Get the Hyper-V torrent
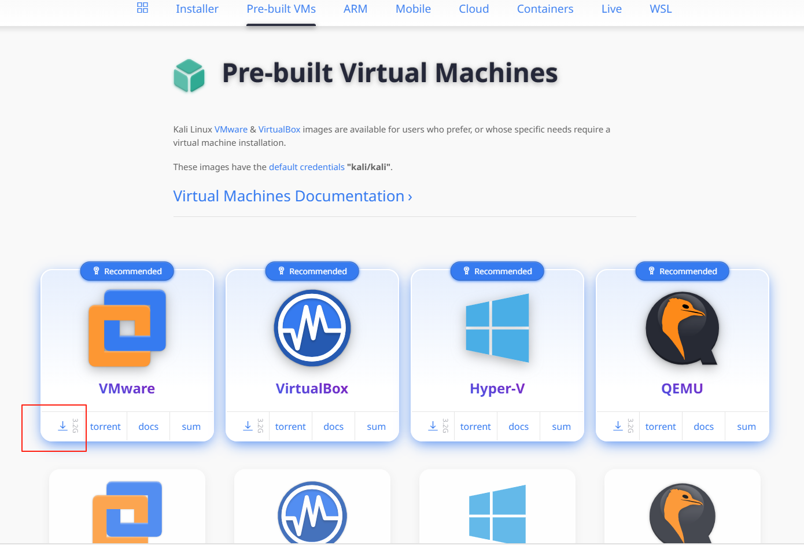The image size is (804, 545). (x=475, y=426)
